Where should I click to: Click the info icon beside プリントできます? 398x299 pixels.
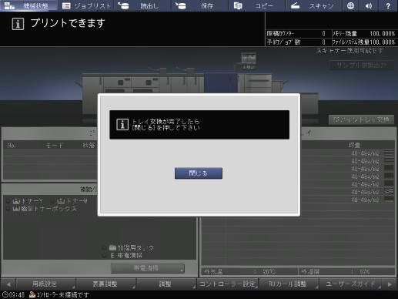coord(18,24)
